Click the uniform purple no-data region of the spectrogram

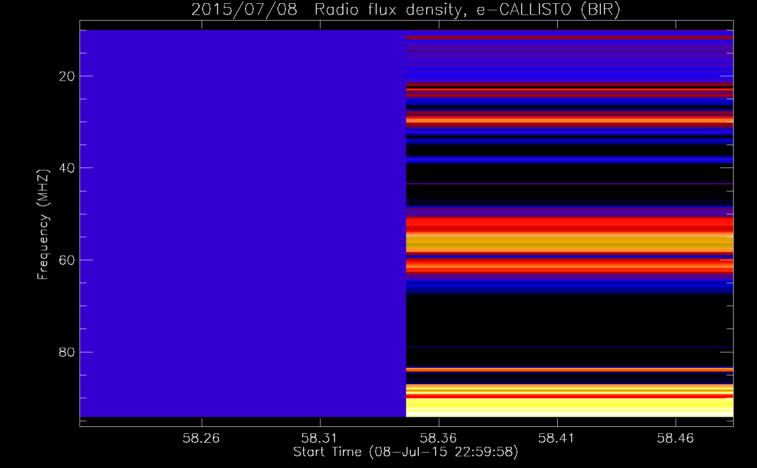243,223
